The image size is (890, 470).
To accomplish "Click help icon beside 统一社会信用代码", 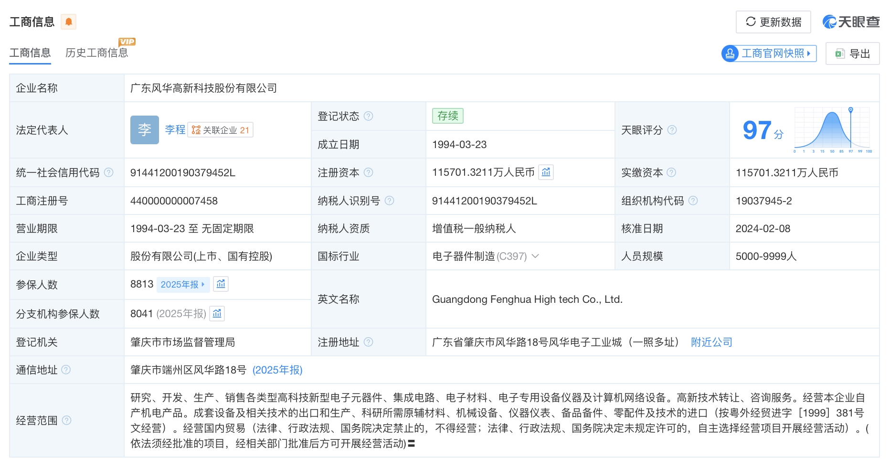I will pyautogui.click(x=109, y=172).
